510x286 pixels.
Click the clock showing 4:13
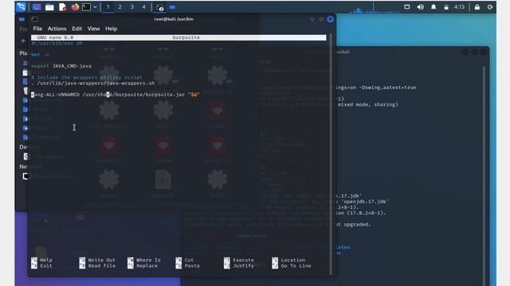[x=459, y=7]
